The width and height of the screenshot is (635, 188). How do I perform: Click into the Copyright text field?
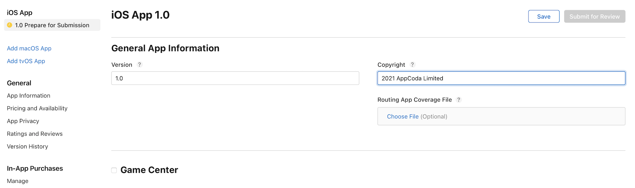(501, 78)
